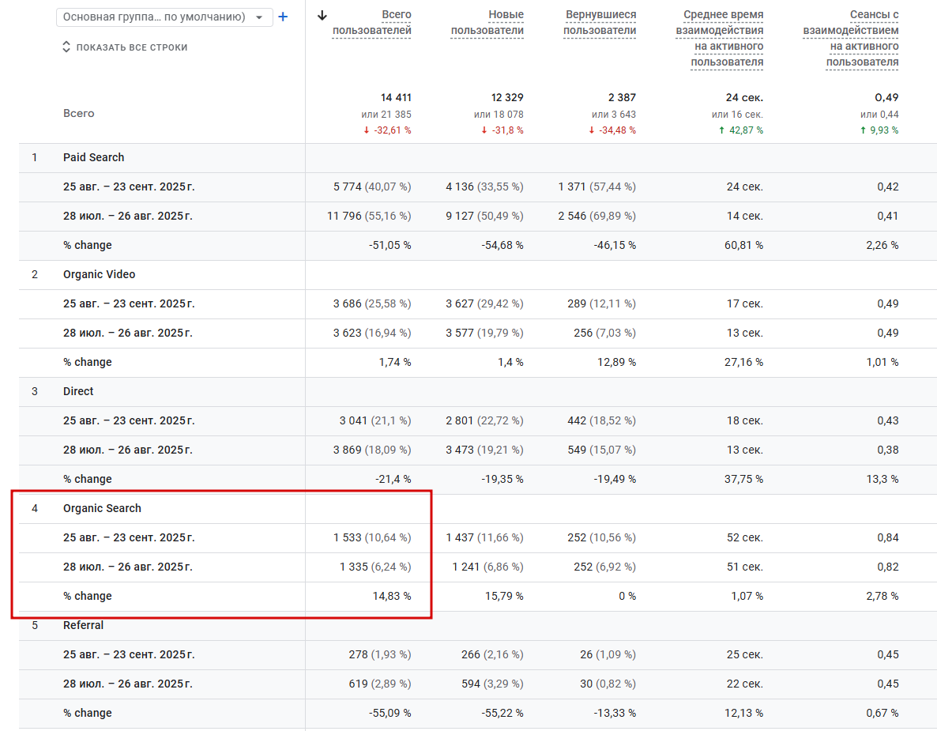
Task: Click Organic Search change '15,79 %'
Action: coord(504,596)
